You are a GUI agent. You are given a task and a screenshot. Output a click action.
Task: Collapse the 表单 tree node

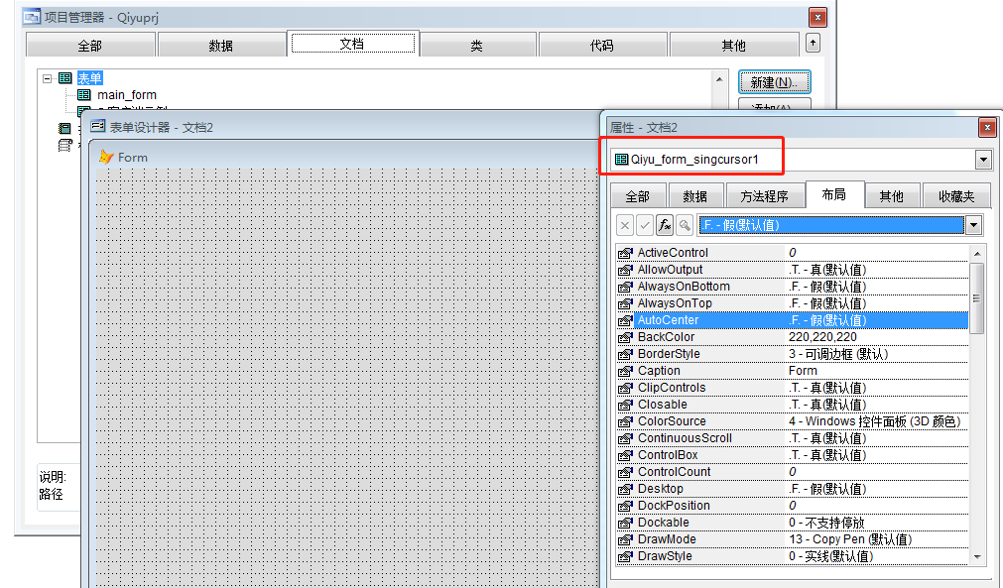(48, 78)
